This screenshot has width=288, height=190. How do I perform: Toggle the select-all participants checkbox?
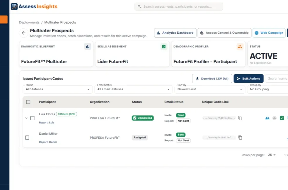(28, 102)
